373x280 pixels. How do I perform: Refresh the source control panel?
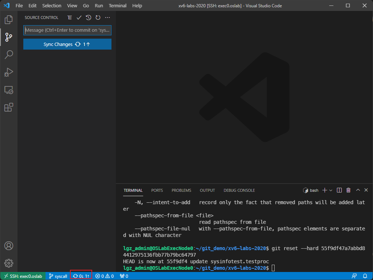[98, 17]
